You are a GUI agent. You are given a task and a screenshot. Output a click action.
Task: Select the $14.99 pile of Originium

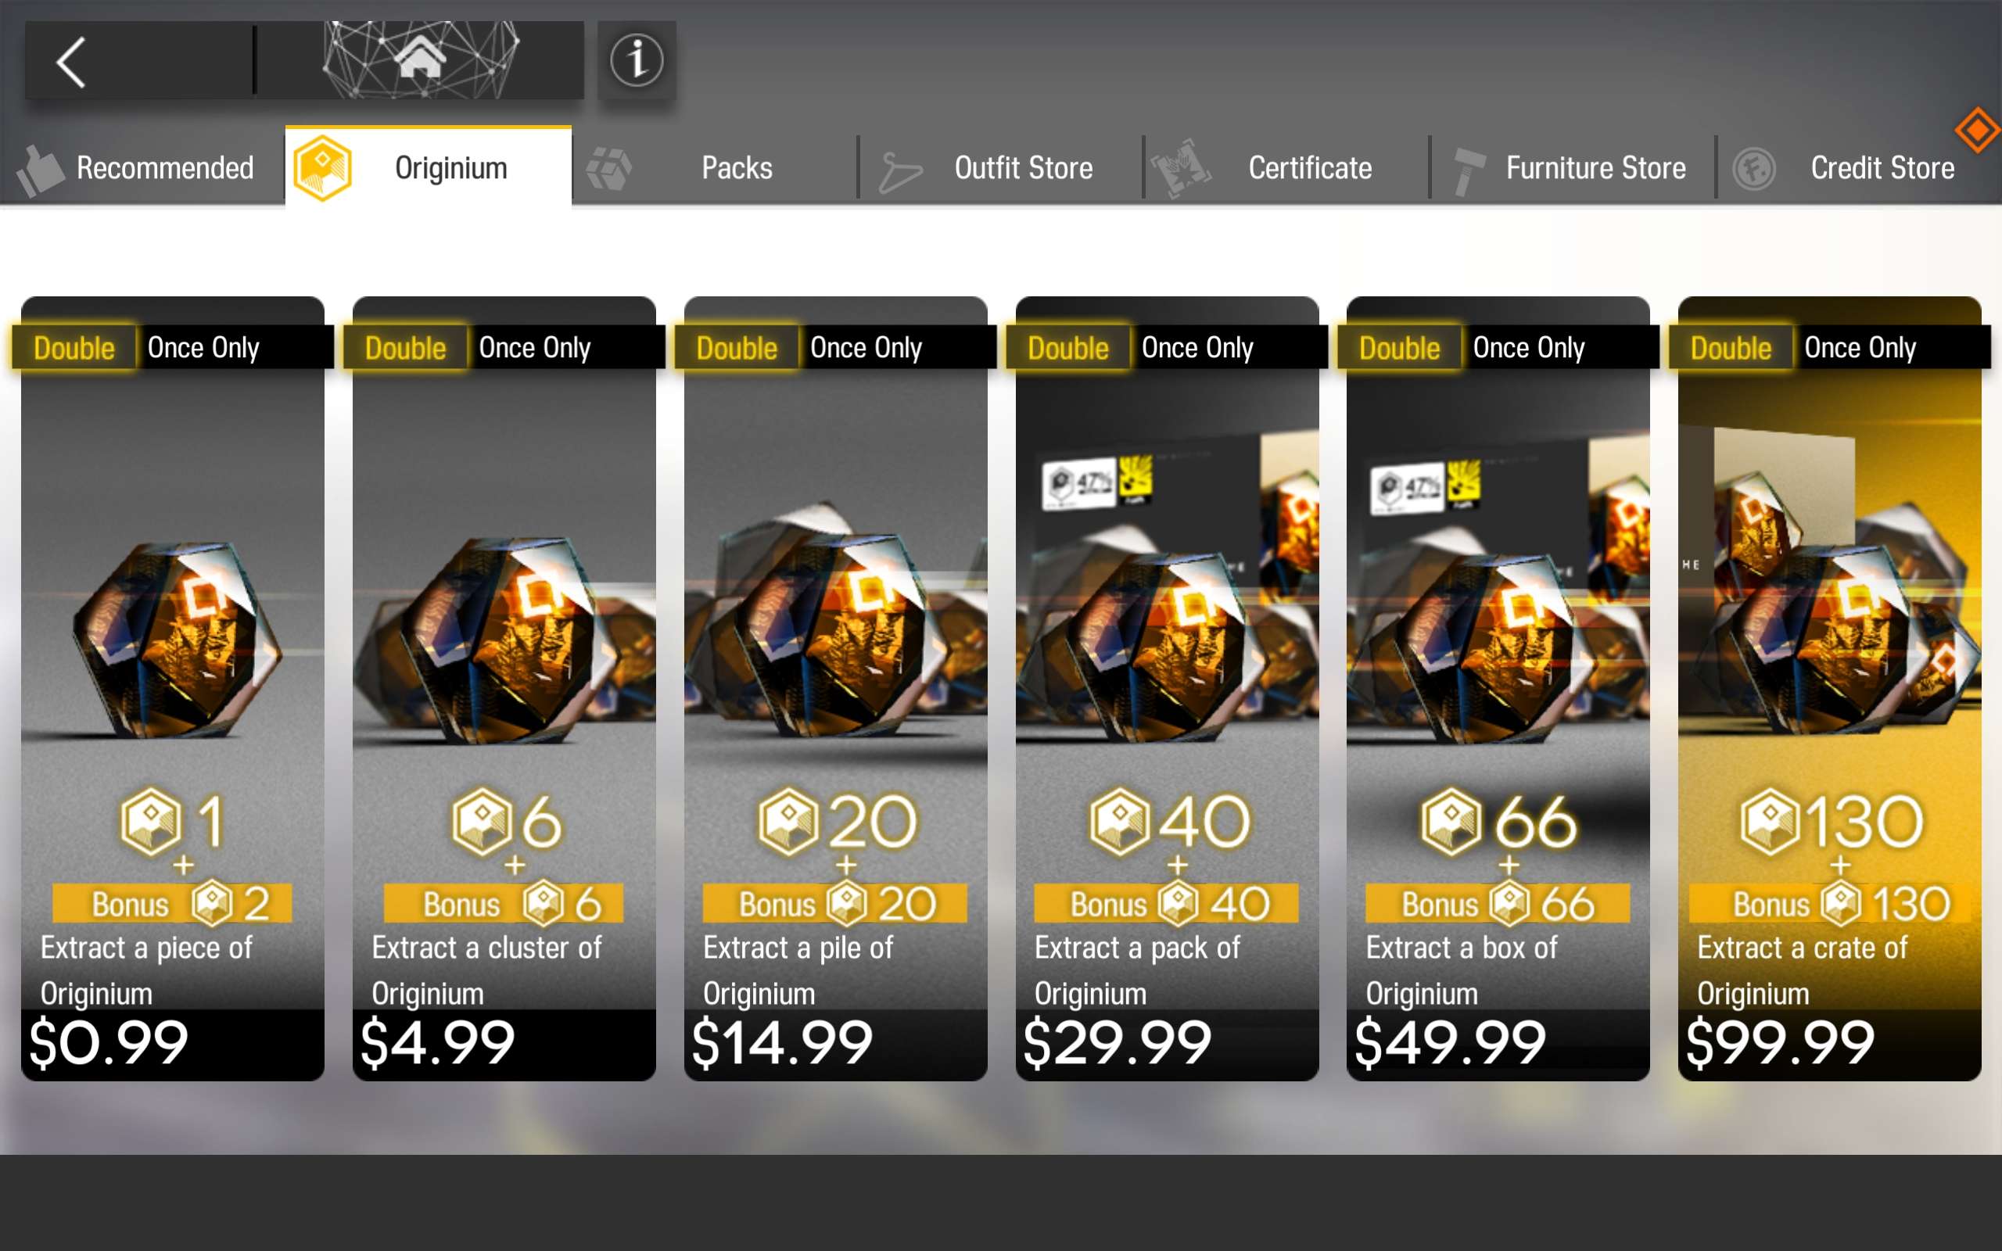[835, 688]
